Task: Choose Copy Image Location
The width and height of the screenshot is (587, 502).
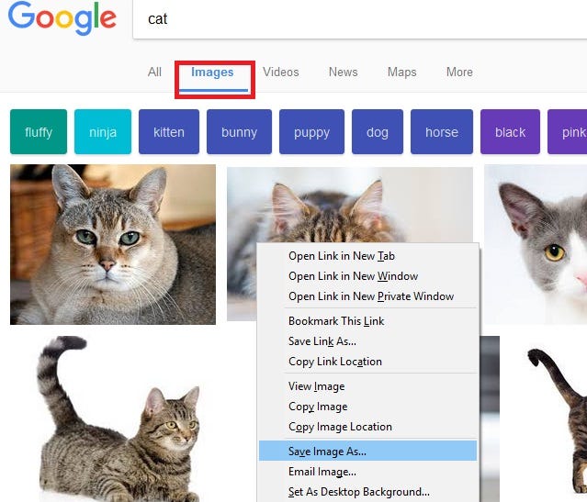Action: pos(367,427)
